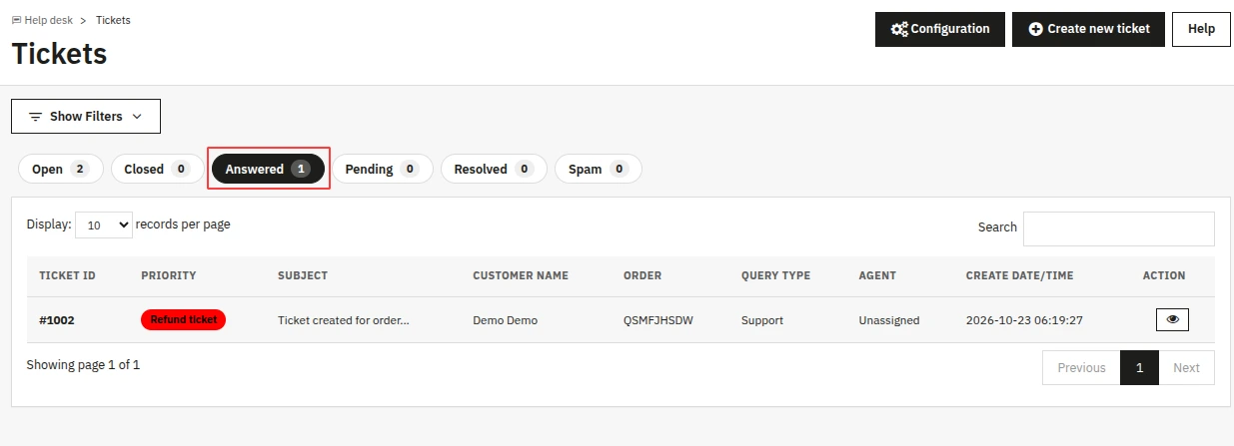
Task: Click the plus icon on Create new ticket
Action: click(x=1036, y=29)
